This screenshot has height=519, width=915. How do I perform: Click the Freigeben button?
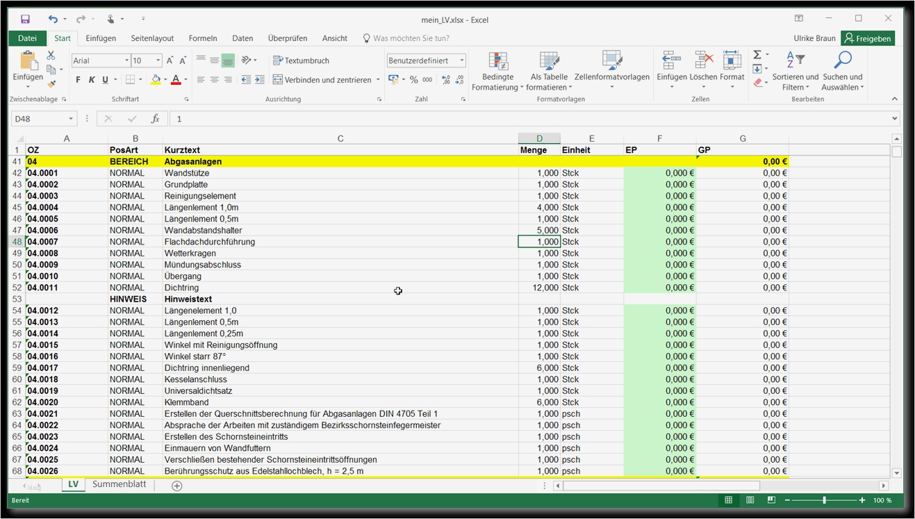867,38
